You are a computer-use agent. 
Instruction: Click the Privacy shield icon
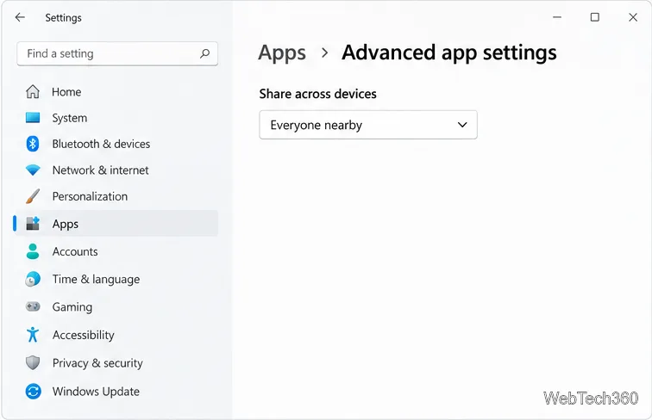click(x=33, y=362)
